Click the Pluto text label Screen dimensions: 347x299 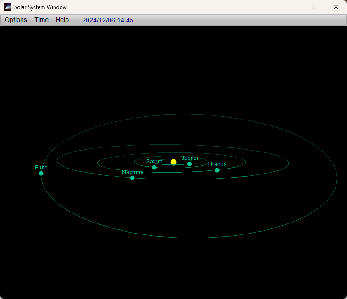click(x=41, y=168)
